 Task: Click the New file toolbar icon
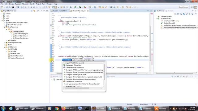pos(2,7)
